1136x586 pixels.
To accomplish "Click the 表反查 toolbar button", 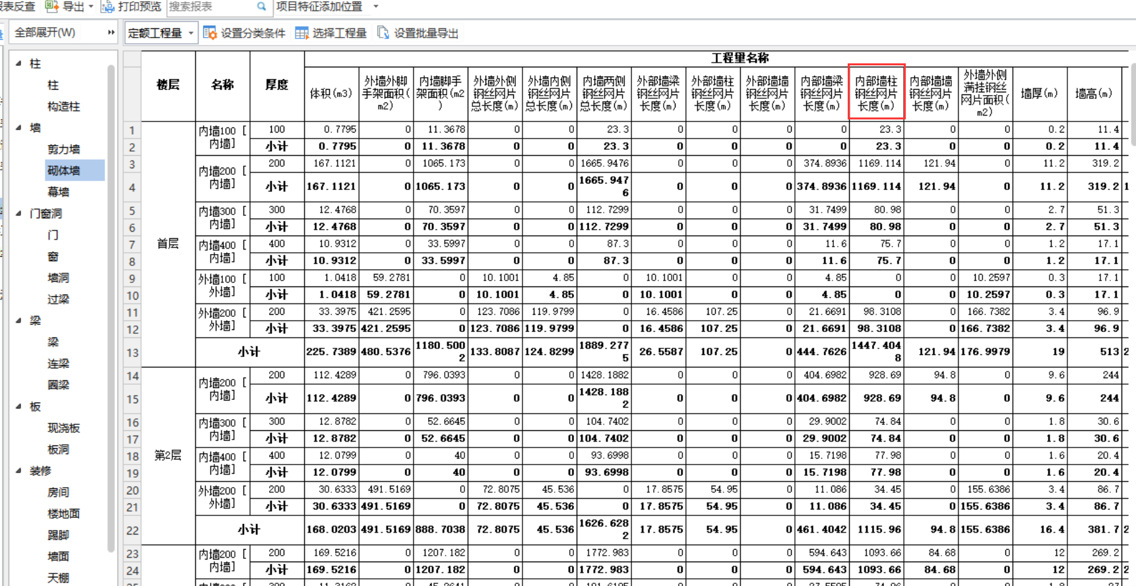I will coord(17,7).
